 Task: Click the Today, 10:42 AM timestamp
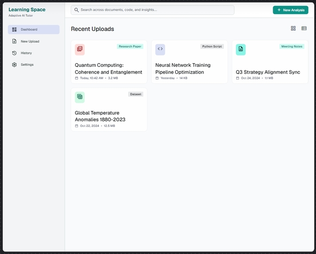point(91,78)
